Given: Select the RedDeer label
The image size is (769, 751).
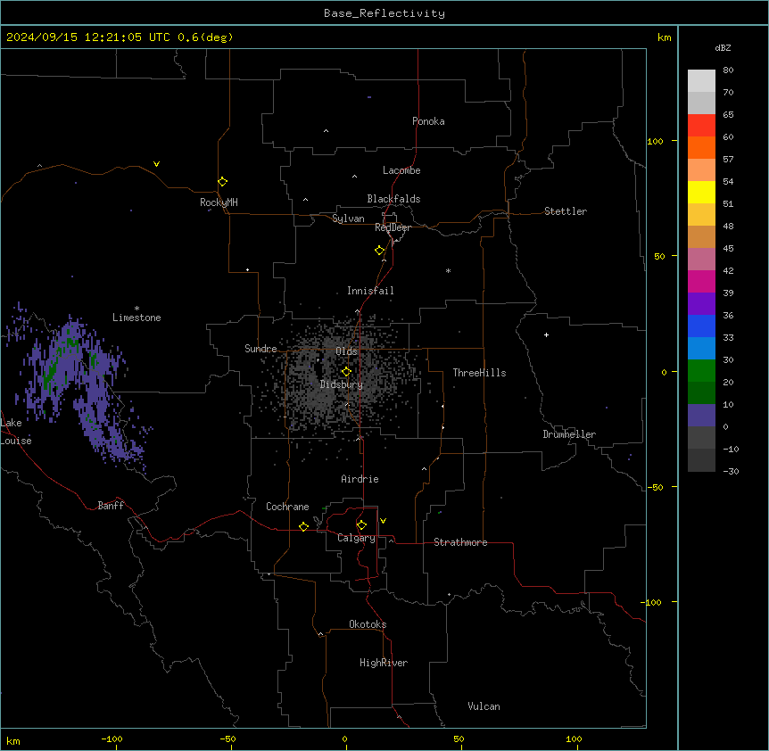Looking at the screenshot, I should pyautogui.click(x=393, y=227).
